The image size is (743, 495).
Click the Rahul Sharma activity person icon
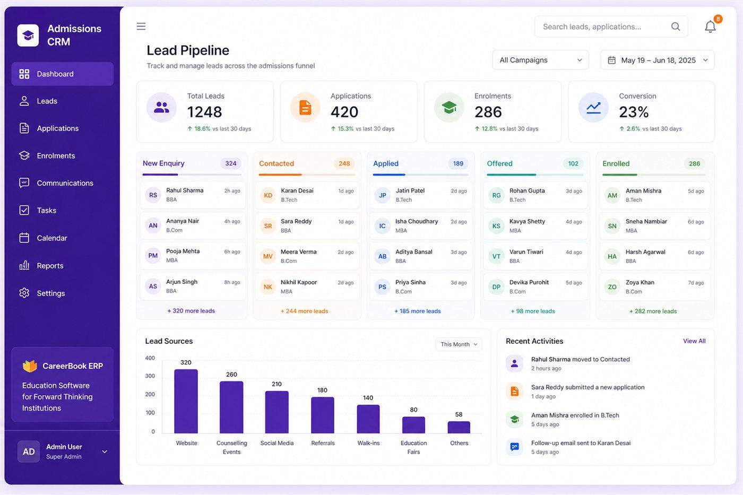(514, 363)
